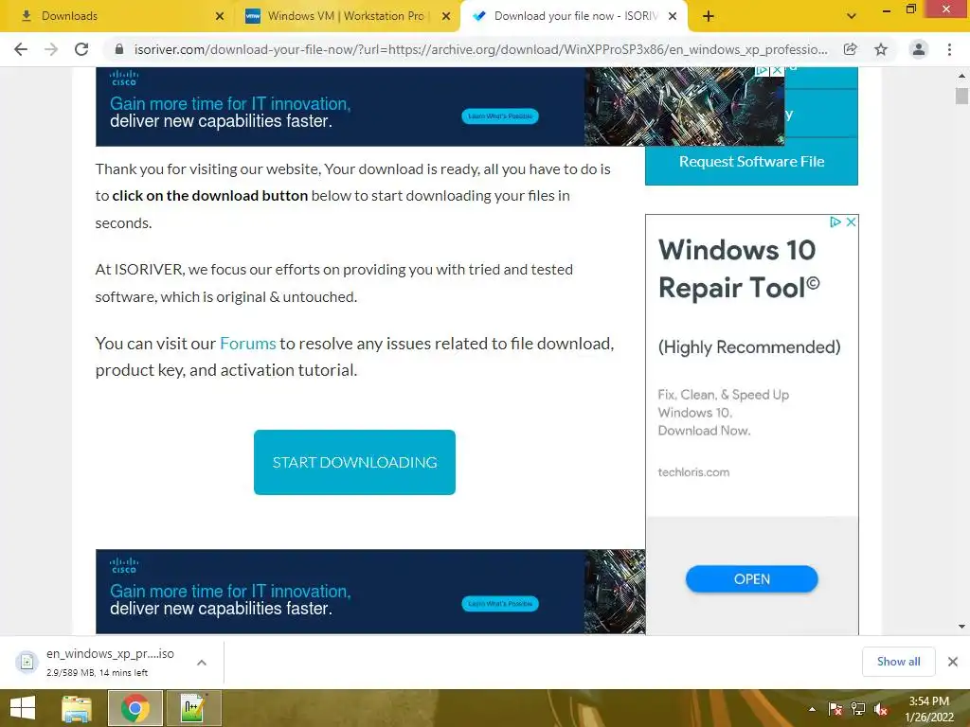This screenshot has height=727, width=970.
Task: Click the vertical scrollbar thumb
Action: pyautogui.click(x=961, y=96)
